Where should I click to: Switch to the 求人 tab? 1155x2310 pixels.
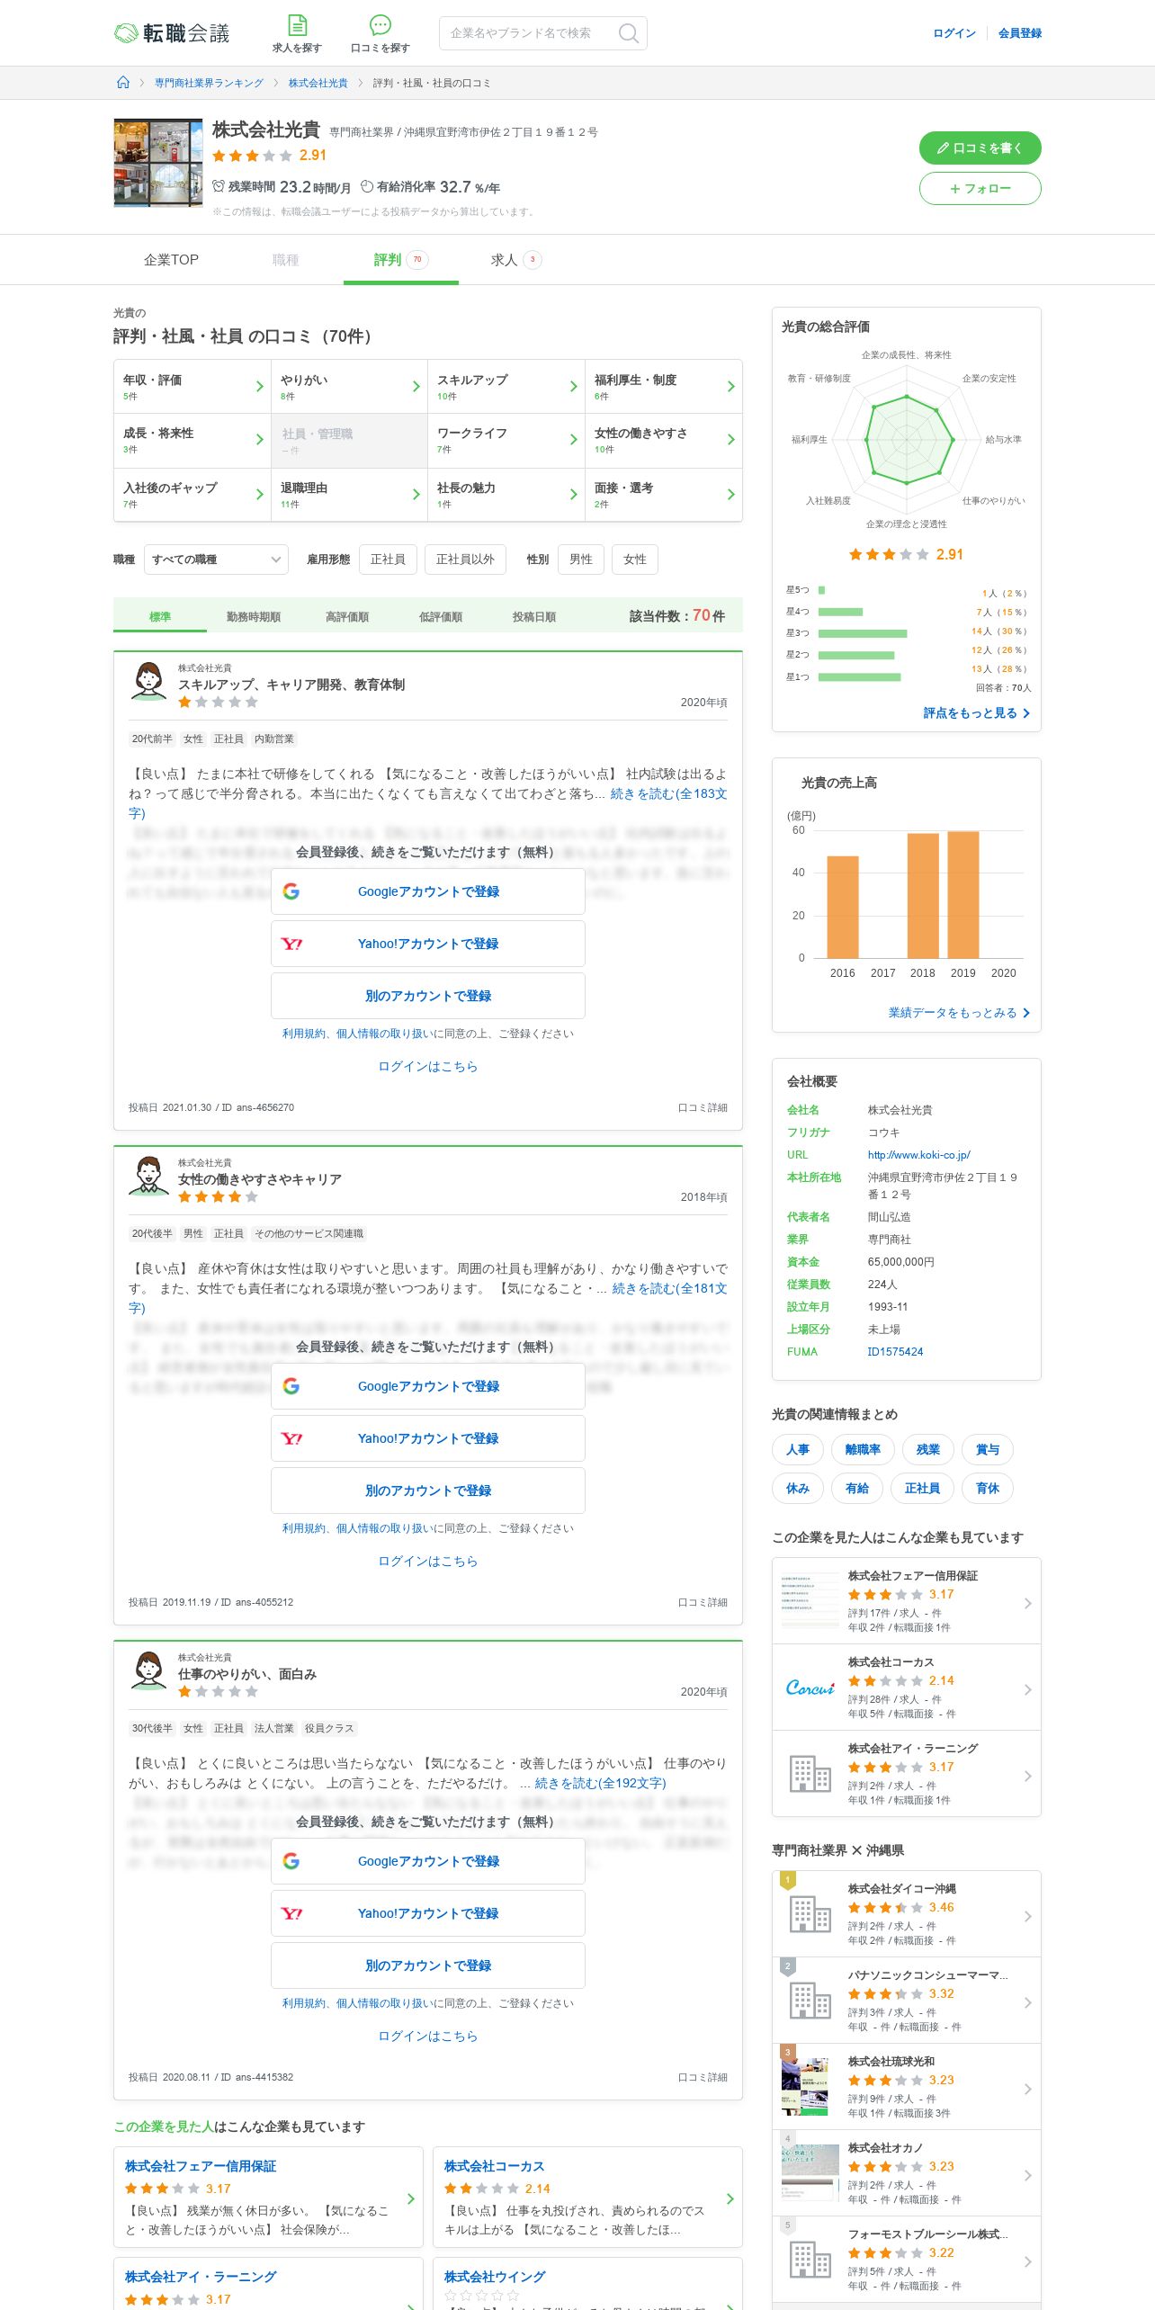[515, 260]
